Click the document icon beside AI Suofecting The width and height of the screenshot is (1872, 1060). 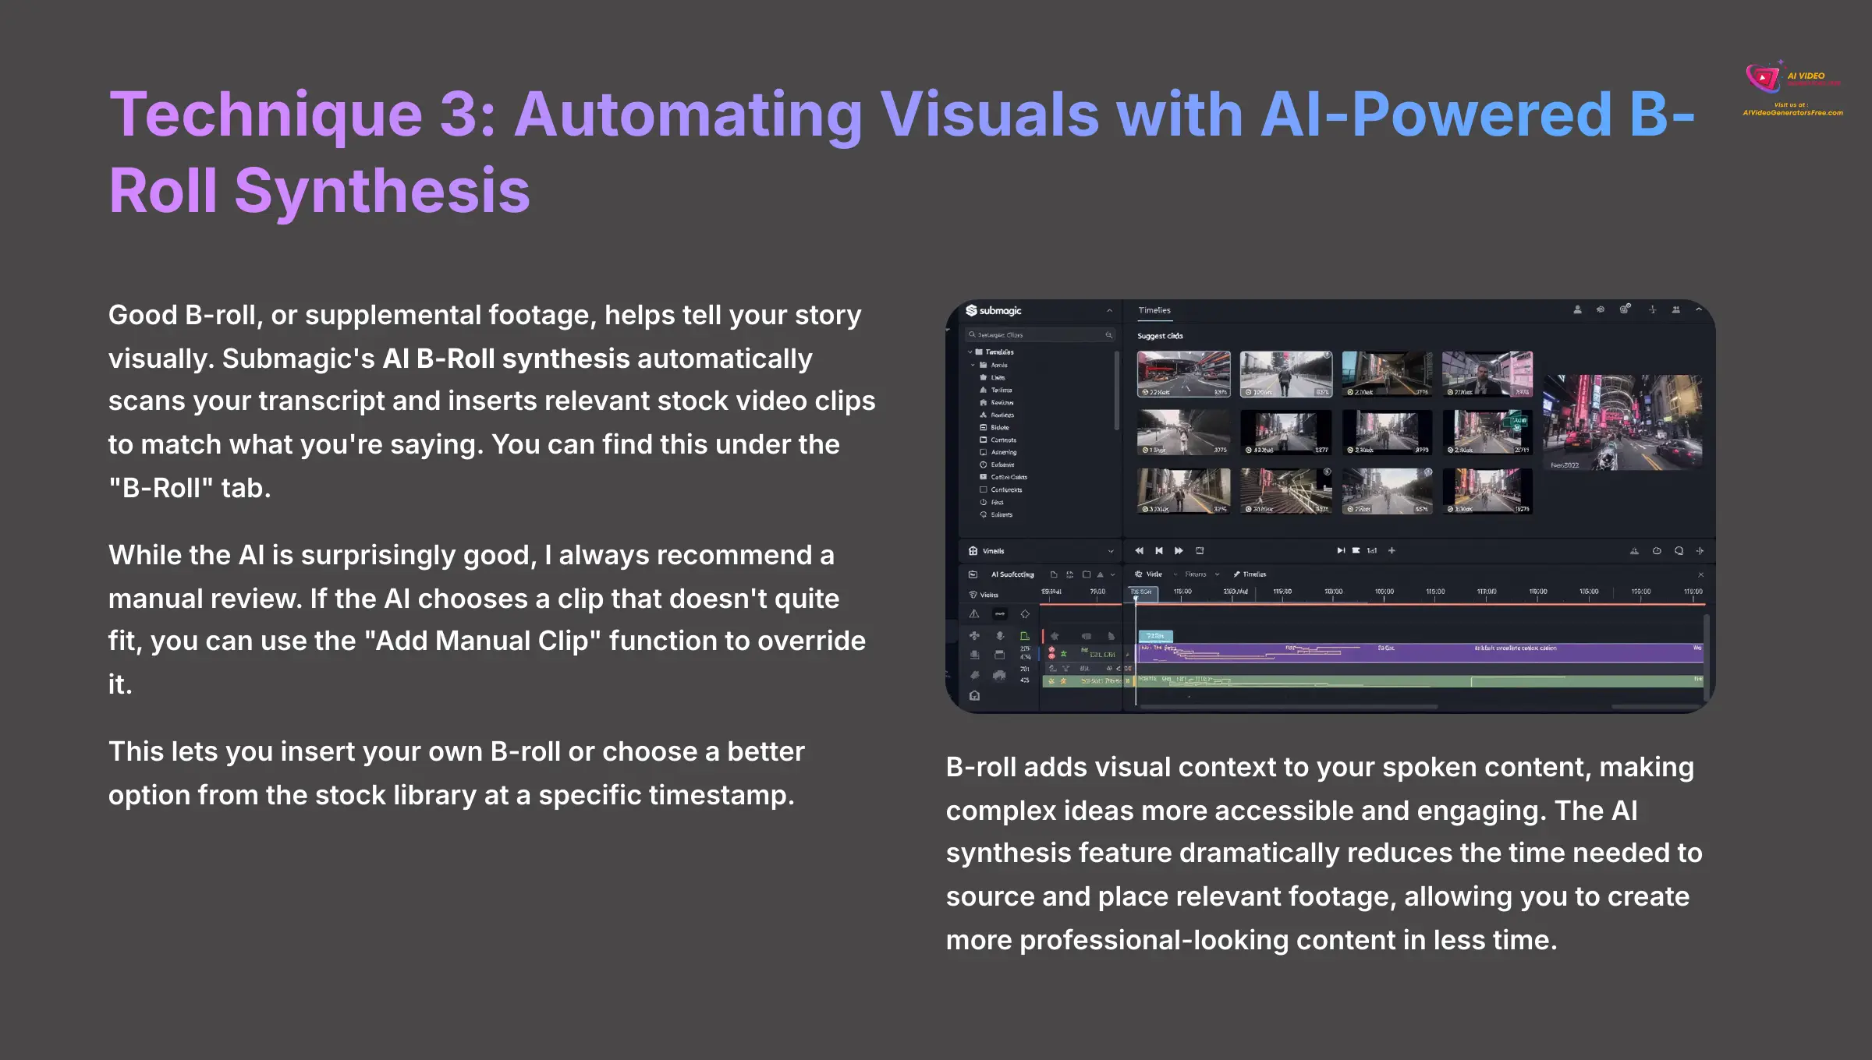coord(1054,574)
